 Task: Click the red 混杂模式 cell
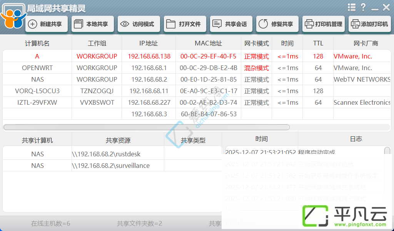257,68
